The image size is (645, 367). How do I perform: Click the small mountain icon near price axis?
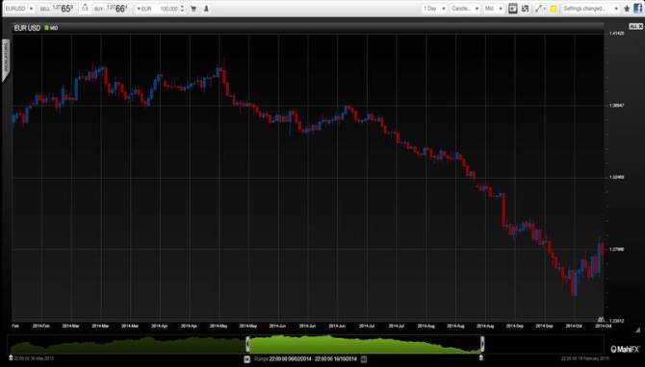click(601, 319)
